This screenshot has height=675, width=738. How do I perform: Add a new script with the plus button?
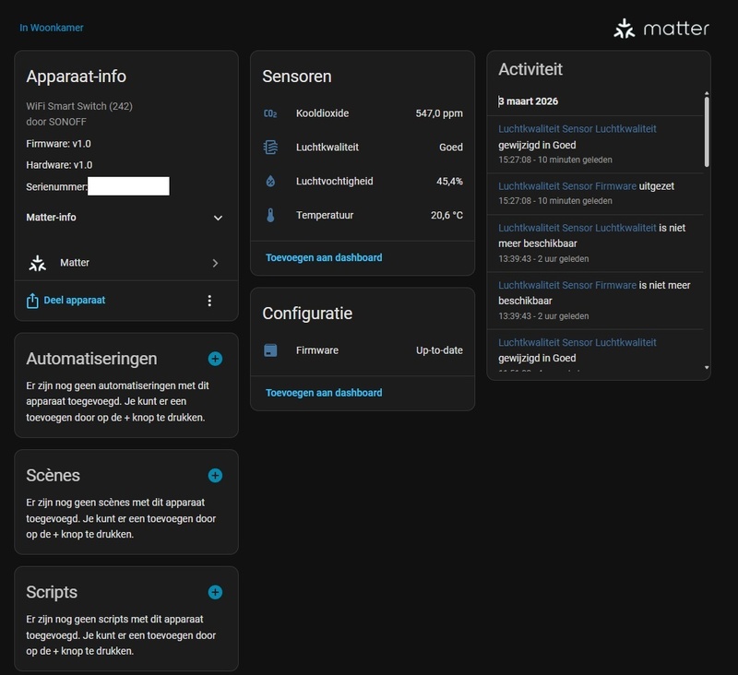tap(214, 593)
